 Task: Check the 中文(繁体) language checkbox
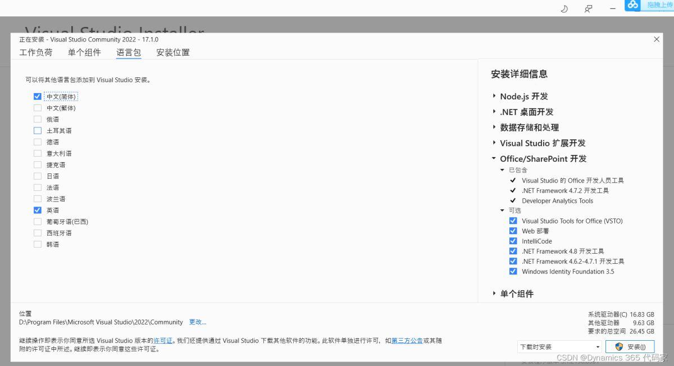38,108
